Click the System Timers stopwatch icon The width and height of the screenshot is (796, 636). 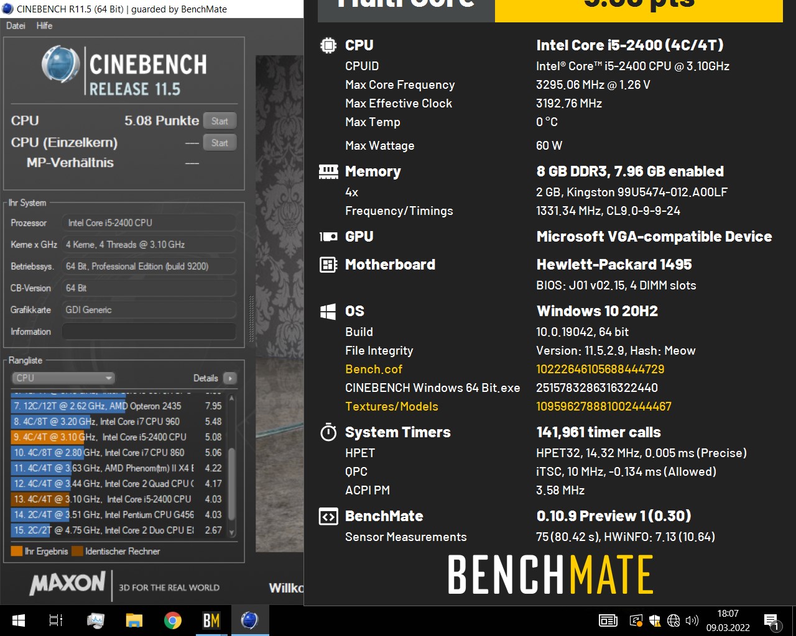coord(328,432)
